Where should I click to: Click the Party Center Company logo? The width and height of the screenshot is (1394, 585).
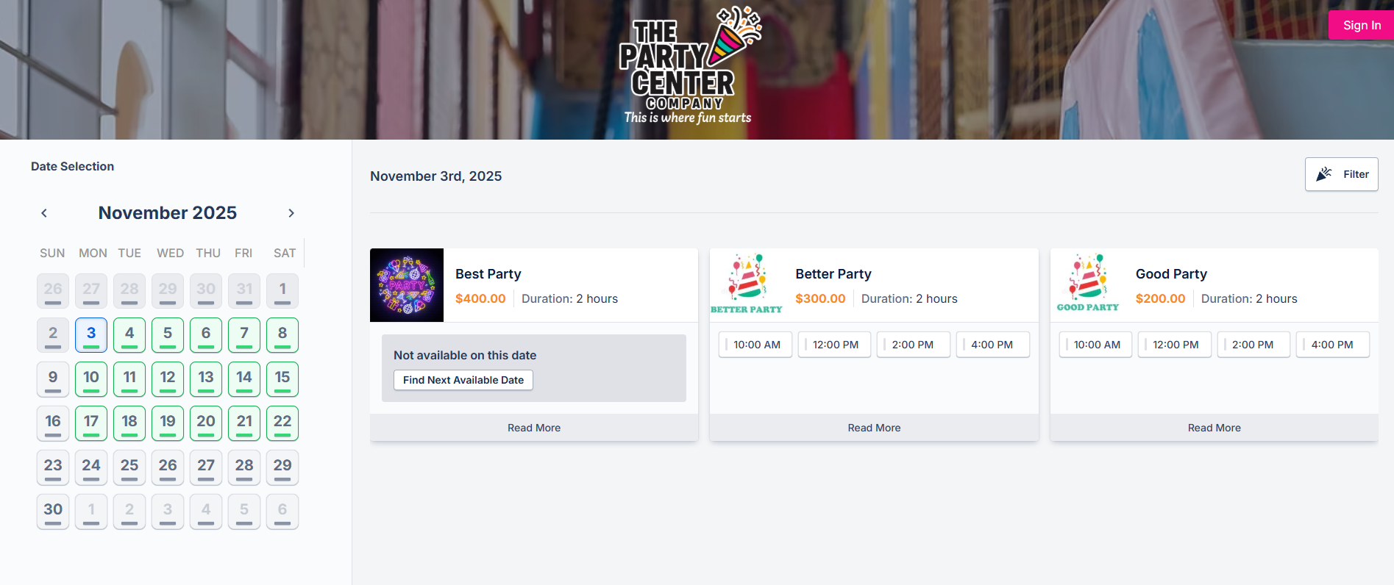[x=689, y=68]
